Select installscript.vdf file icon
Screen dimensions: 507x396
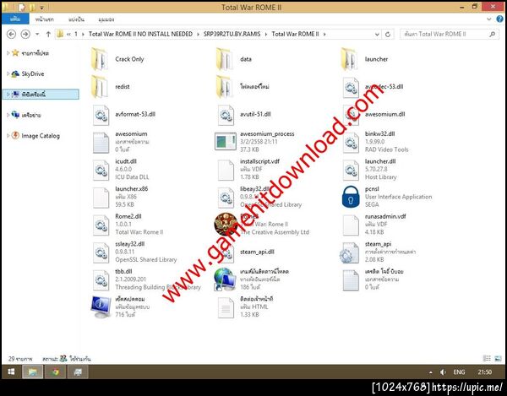(x=226, y=170)
